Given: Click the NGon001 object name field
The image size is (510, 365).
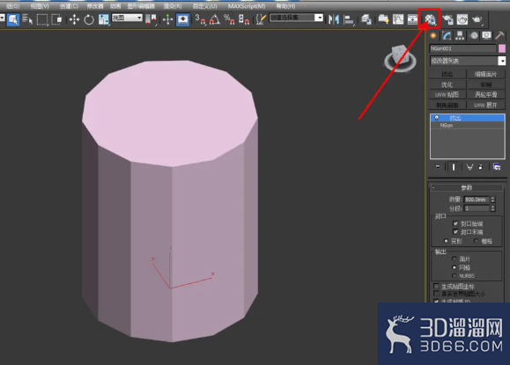Looking at the screenshot, I should click(x=462, y=48).
